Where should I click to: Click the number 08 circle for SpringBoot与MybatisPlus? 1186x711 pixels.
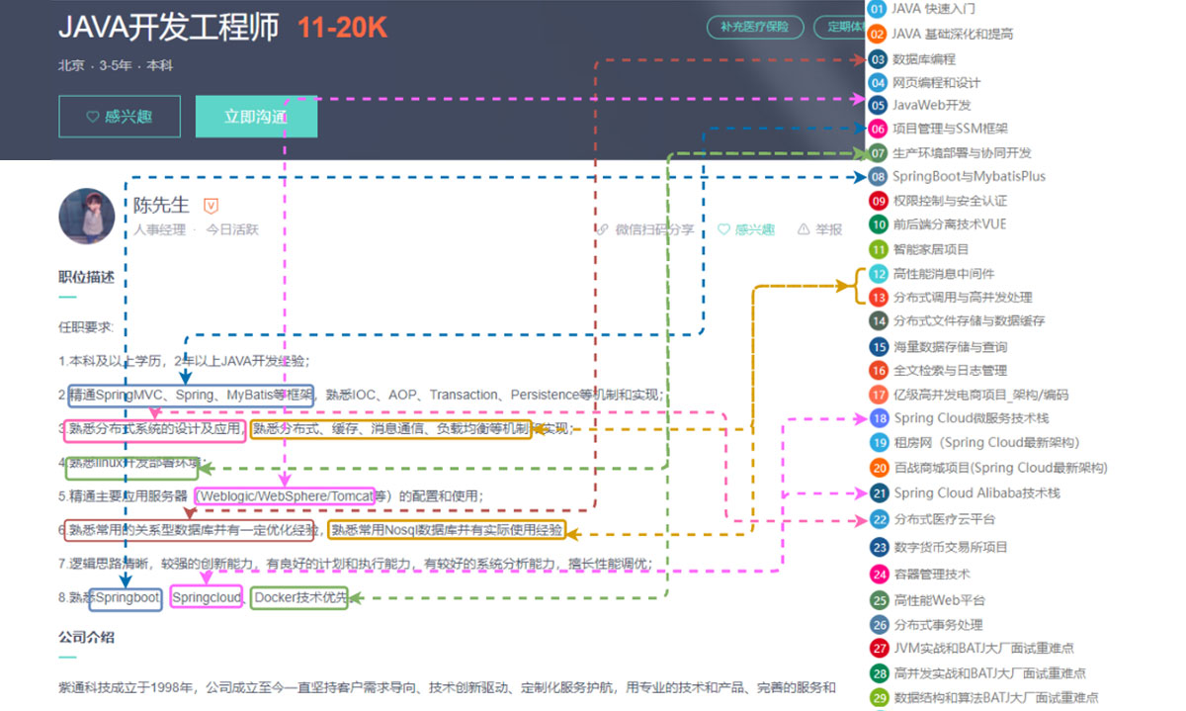tap(878, 177)
